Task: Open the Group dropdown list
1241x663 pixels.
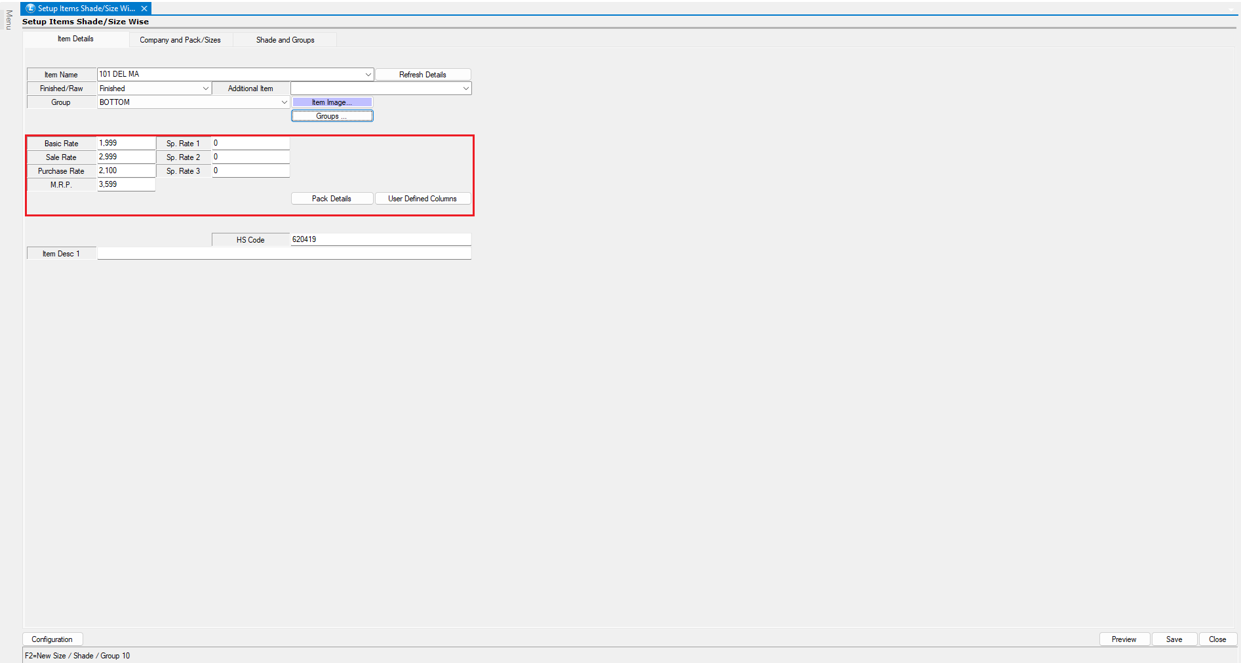Action: 284,102
